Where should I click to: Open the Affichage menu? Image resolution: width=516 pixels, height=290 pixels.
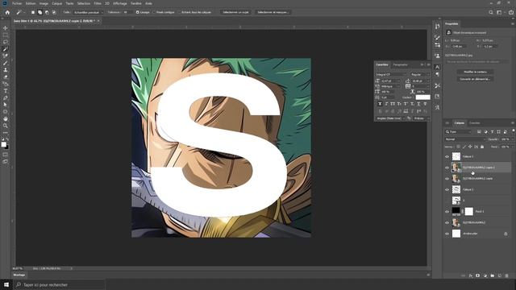[120, 3]
